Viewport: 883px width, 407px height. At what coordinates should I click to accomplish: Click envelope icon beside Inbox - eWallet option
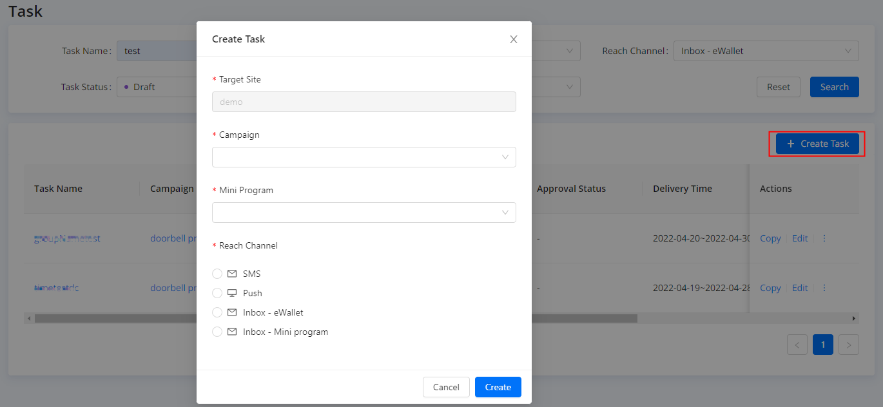(232, 312)
